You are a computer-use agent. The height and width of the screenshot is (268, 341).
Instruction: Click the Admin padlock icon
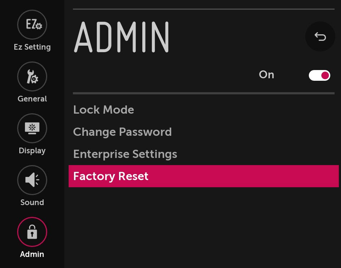(x=32, y=232)
